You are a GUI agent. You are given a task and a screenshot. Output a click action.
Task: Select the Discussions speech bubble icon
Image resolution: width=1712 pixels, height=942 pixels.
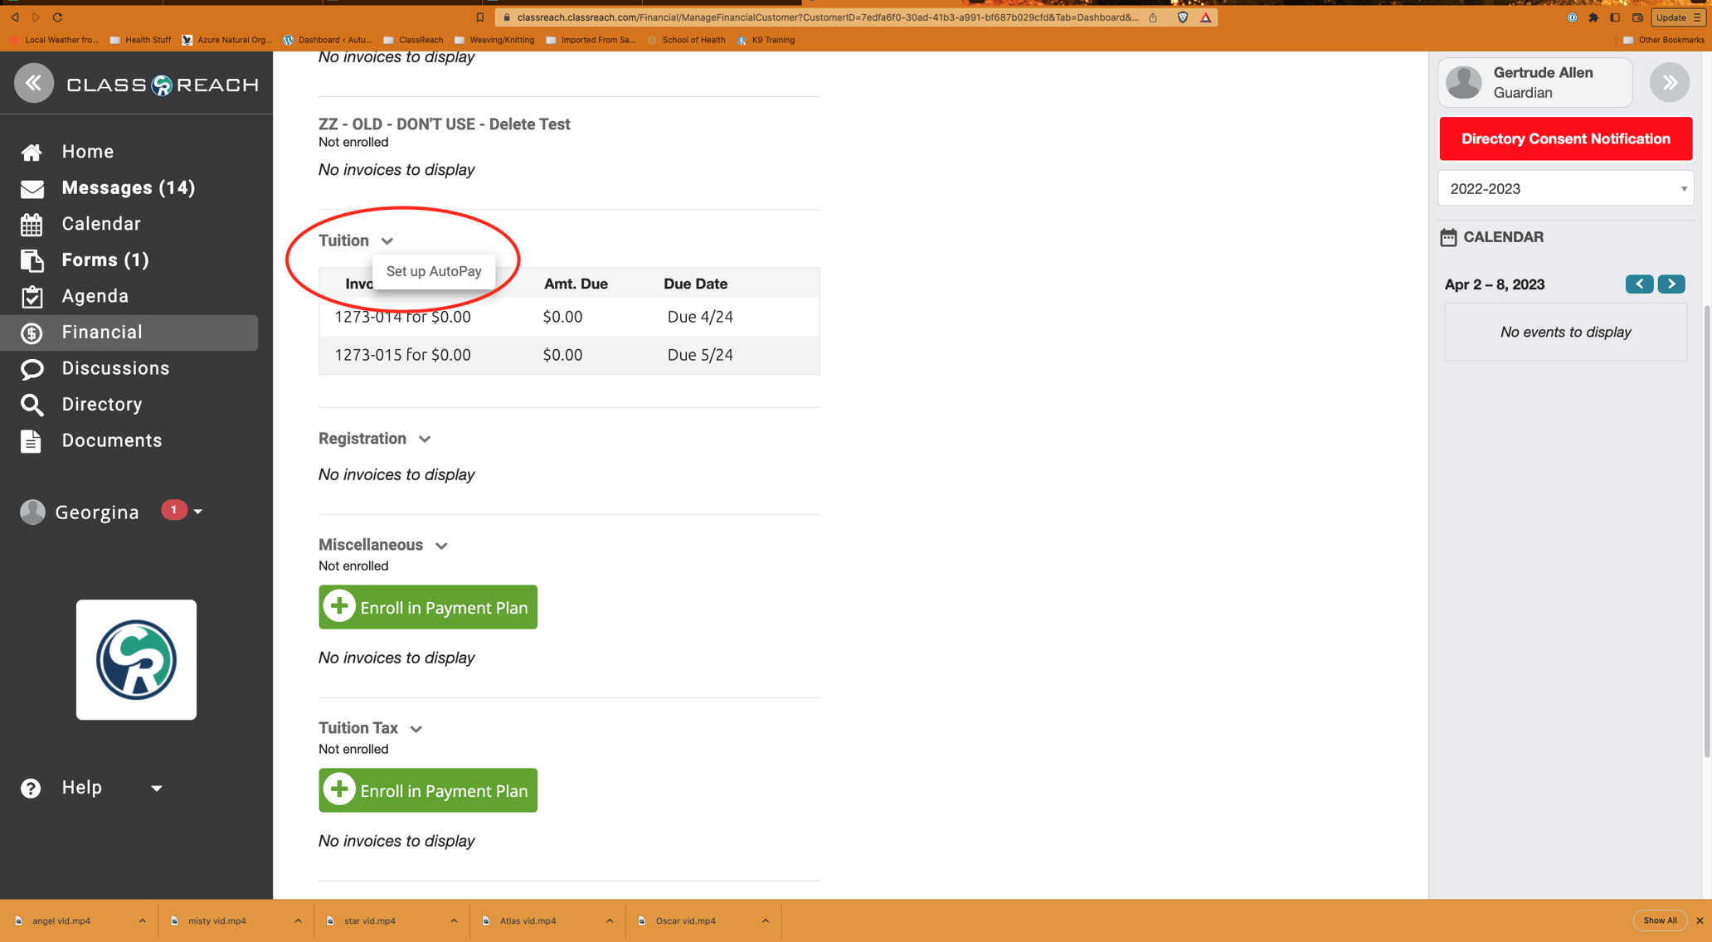click(x=32, y=369)
